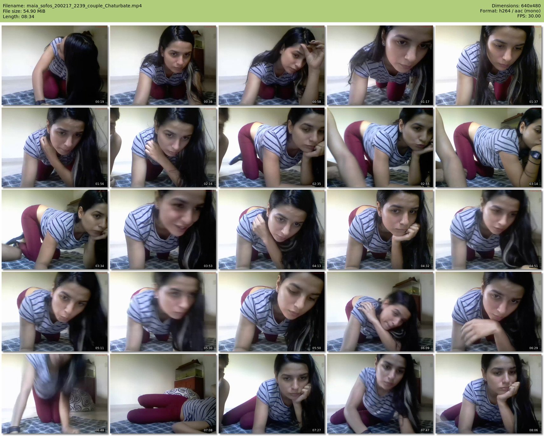
Task: Select the 03:34 preview frame
Action: coord(55,229)
